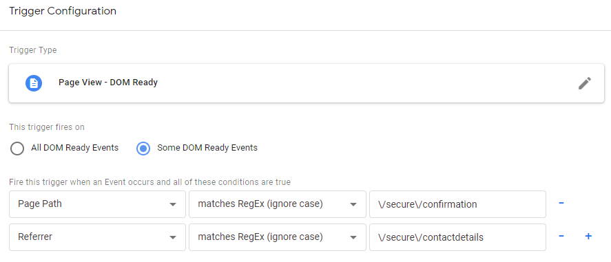Open the Page Path variable dropdown
Viewport: 611px width, 262px height.
coord(97,204)
